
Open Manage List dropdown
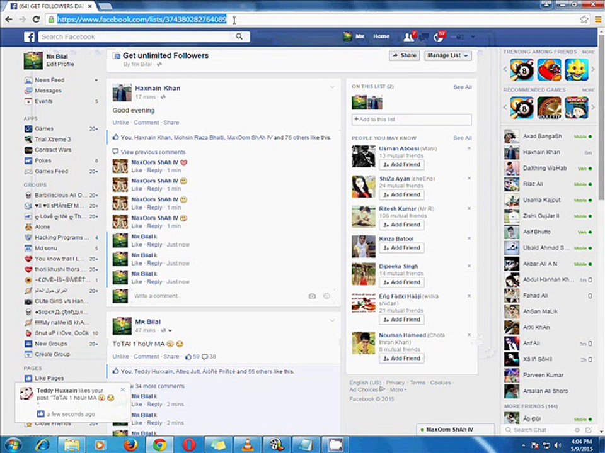click(447, 55)
